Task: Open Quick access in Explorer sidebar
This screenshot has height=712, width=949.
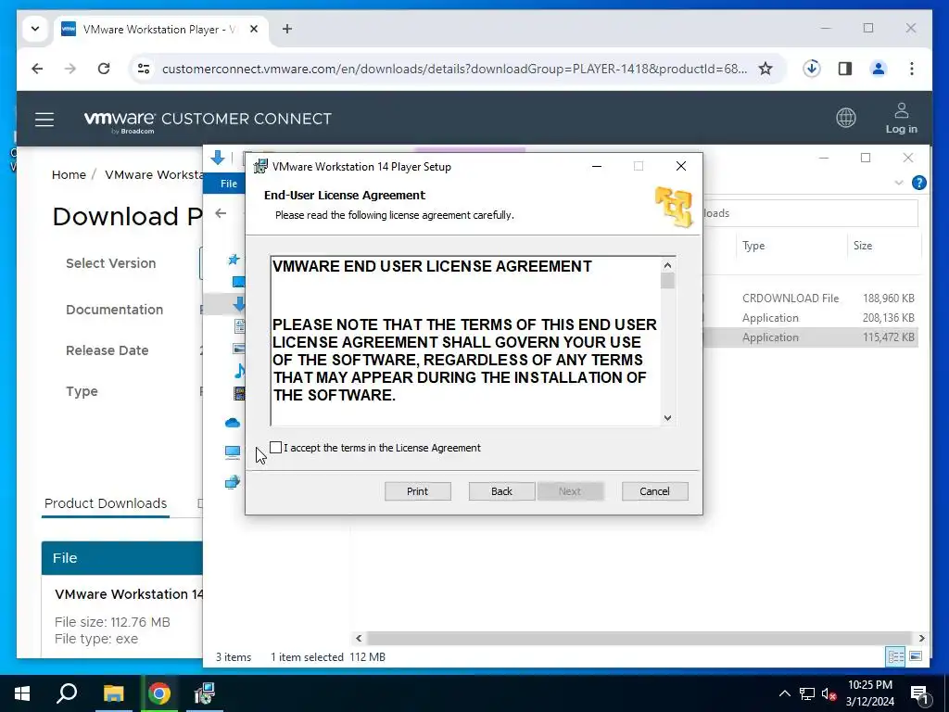Action: 234,260
